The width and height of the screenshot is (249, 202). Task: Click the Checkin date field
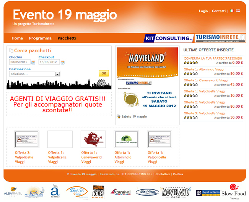click(20, 62)
